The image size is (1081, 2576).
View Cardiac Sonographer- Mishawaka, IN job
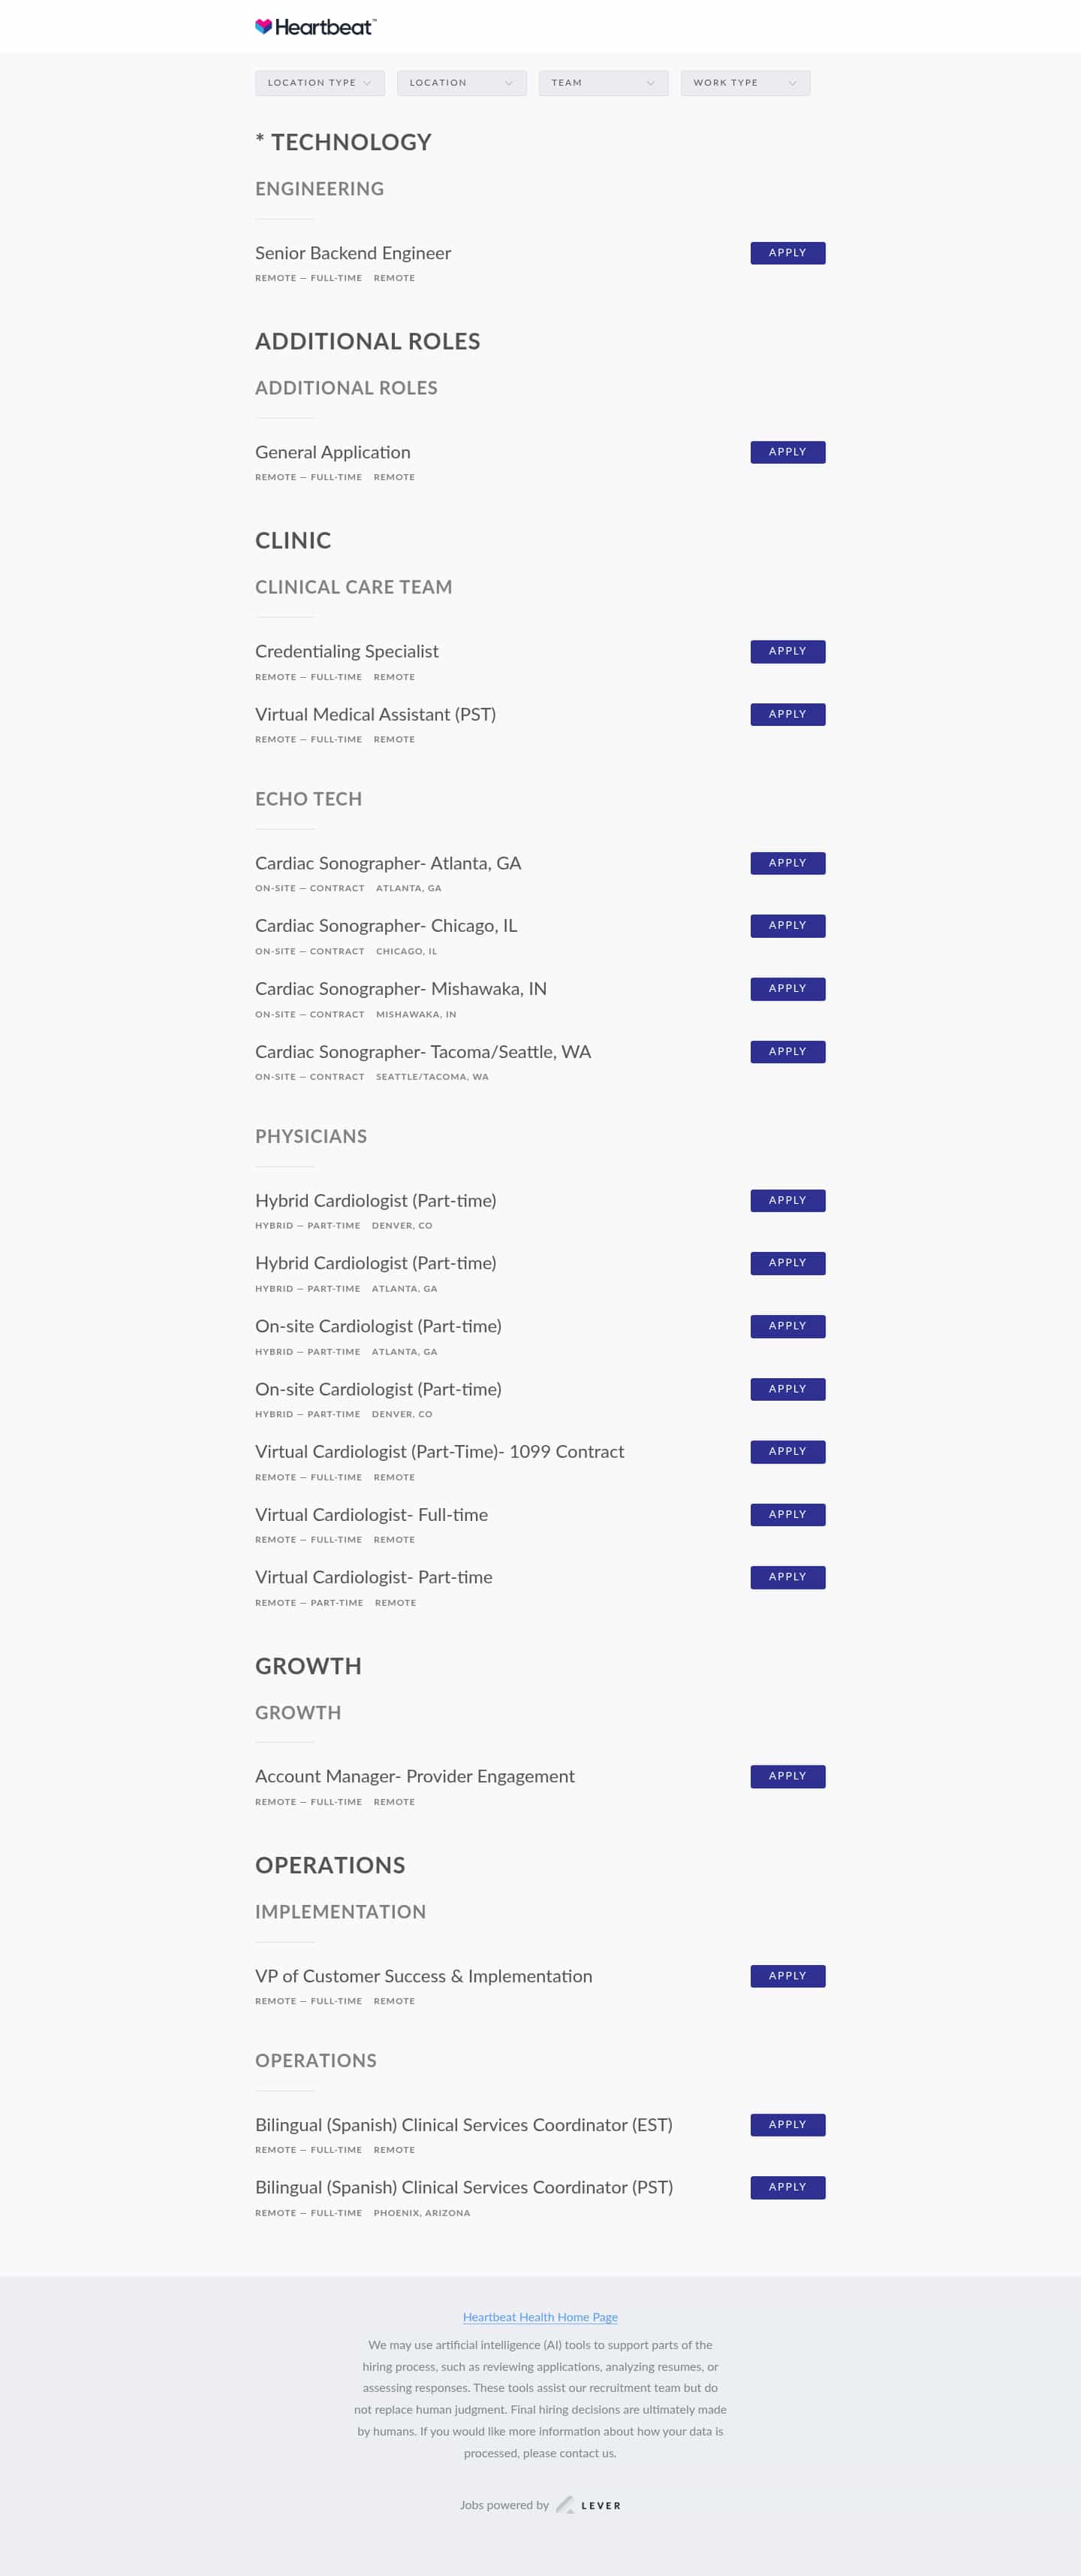[401, 989]
